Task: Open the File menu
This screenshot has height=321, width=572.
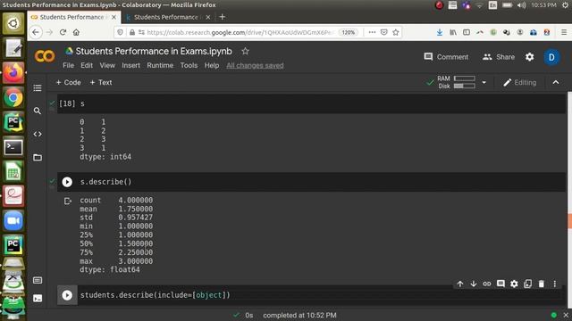Action: [68, 65]
